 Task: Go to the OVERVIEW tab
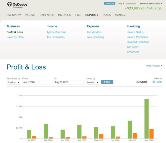click(14, 15)
